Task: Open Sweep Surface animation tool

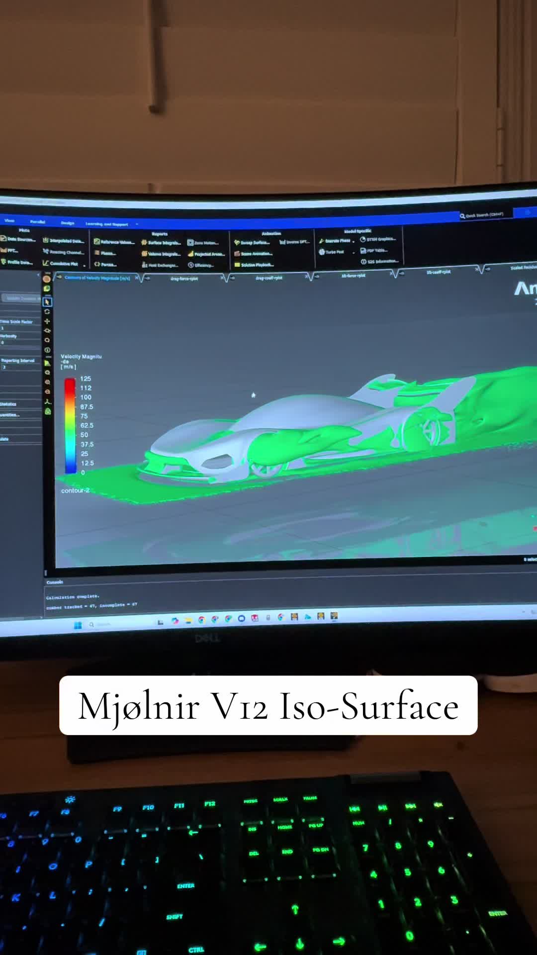Action: pos(253,242)
